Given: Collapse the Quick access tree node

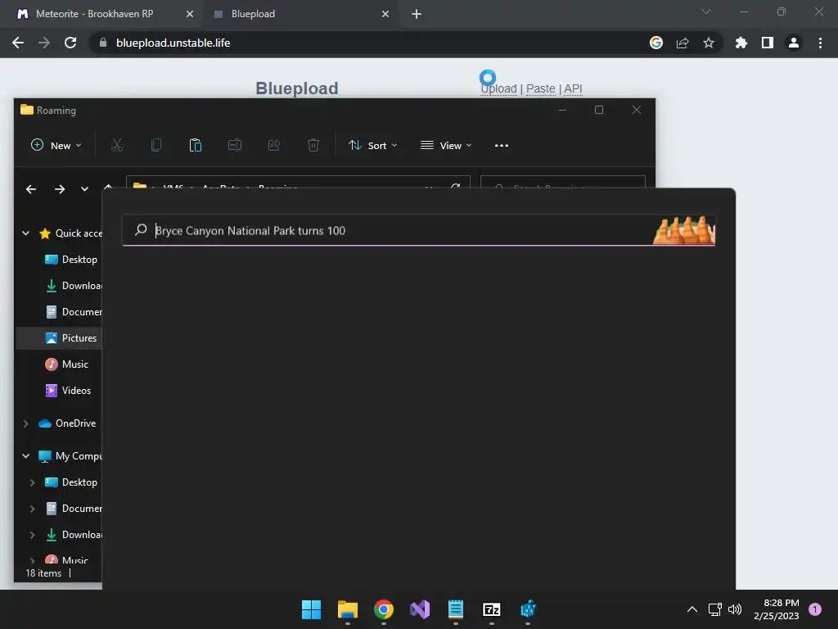Looking at the screenshot, I should (x=25, y=233).
